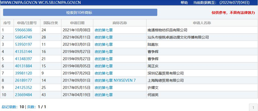Open registration number 39981120

pos(24,73)
